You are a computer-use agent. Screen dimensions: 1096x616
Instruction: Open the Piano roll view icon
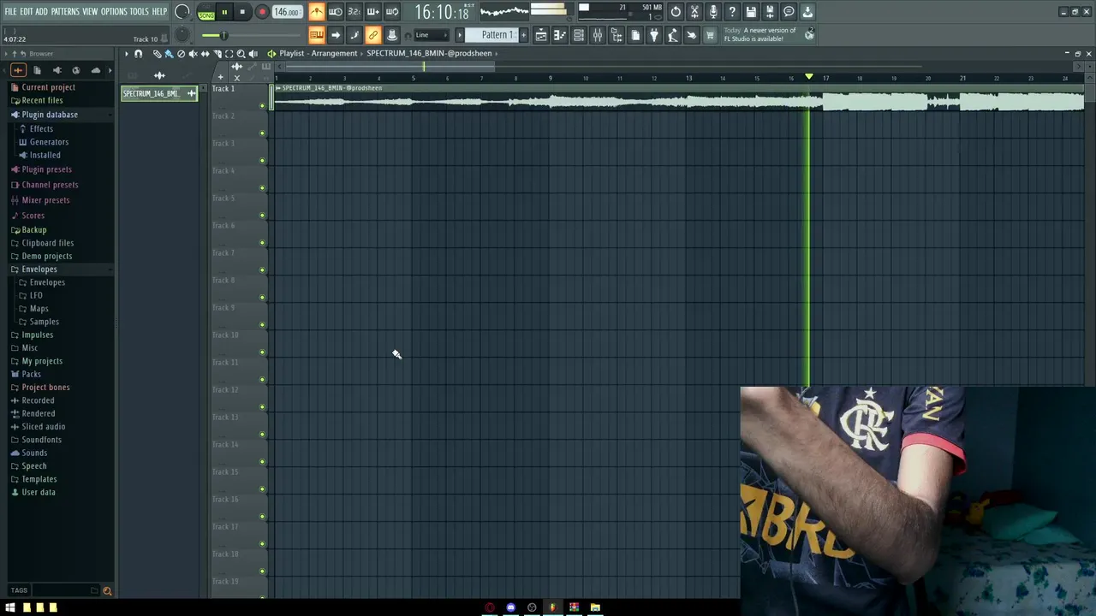[x=560, y=35]
